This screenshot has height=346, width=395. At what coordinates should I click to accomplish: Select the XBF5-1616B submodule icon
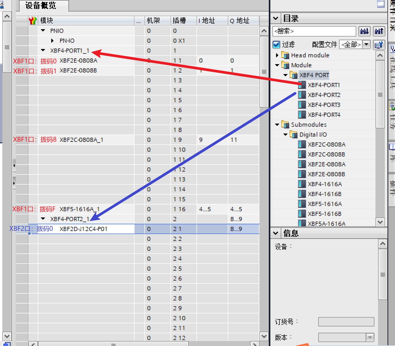(x=302, y=214)
